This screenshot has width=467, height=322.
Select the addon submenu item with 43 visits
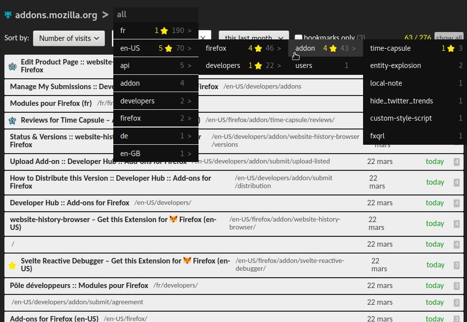click(x=326, y=48)
